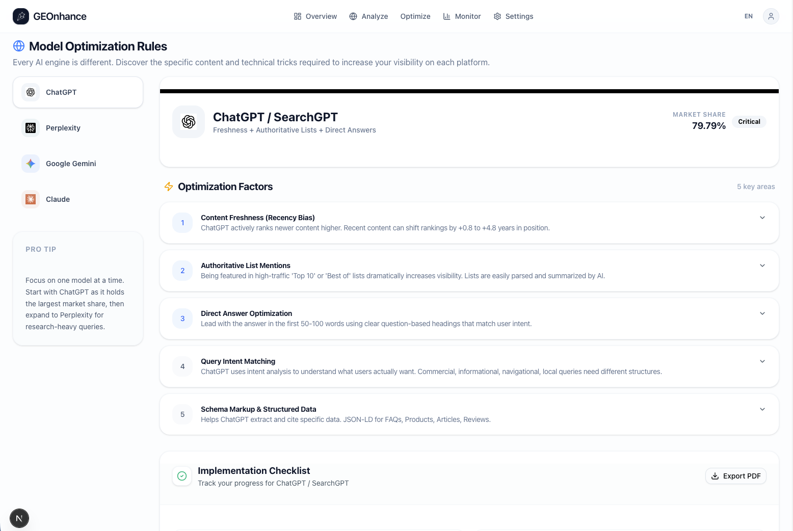Click the large ChatGPT logo in header card
The height and width of the screenshot is (531, 793).
[x=189, y=122]
